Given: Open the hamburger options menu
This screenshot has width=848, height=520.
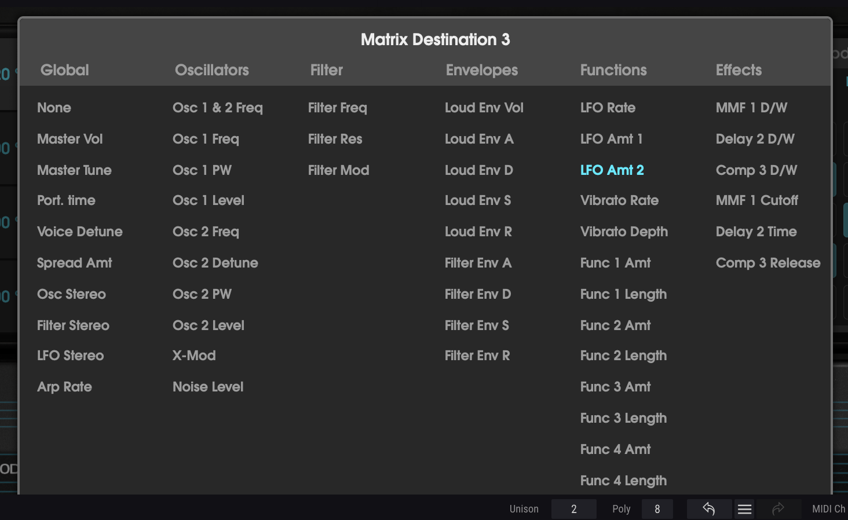Looking at the screenshot, I should (744, 509).
